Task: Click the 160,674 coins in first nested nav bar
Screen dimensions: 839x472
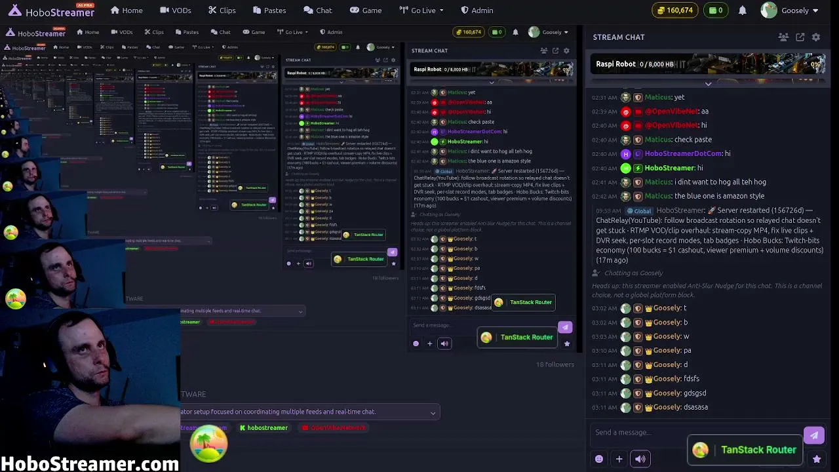Action: [x=468, y=32]
